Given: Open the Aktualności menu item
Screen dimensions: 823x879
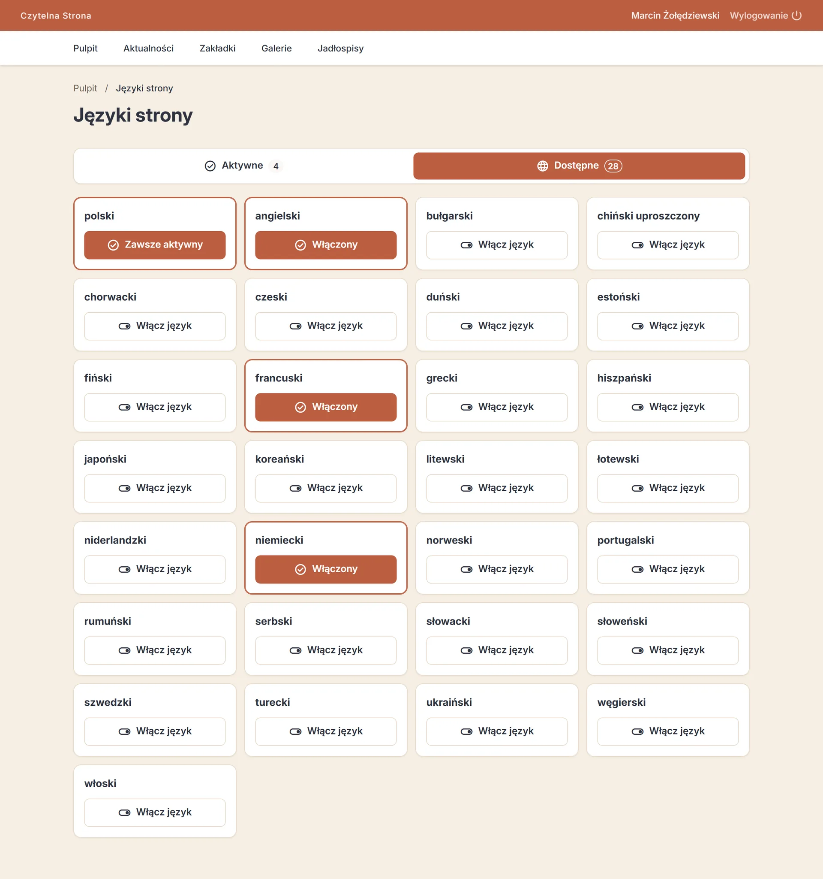Looking at the screenshot, I should (148, 48).
